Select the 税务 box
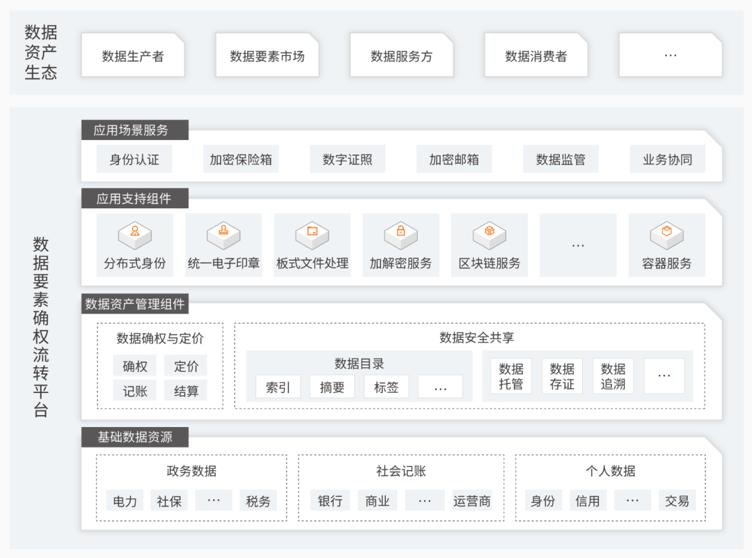The image size is (752, 558). click(258, 501)
